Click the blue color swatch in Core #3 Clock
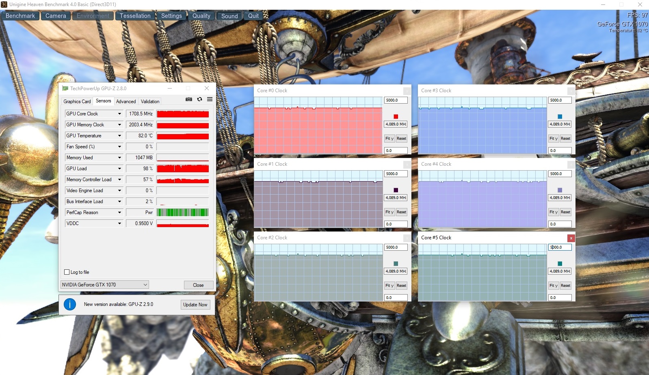649x375 pixels. 560,117
